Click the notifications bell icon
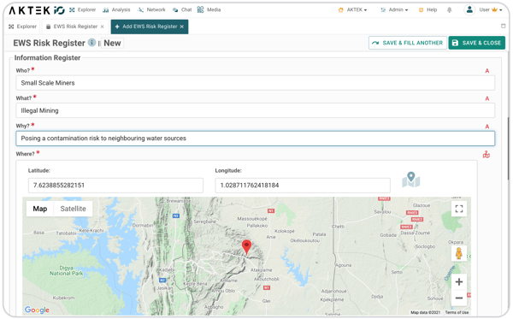 pyautogui.click(x=450, y=9)
